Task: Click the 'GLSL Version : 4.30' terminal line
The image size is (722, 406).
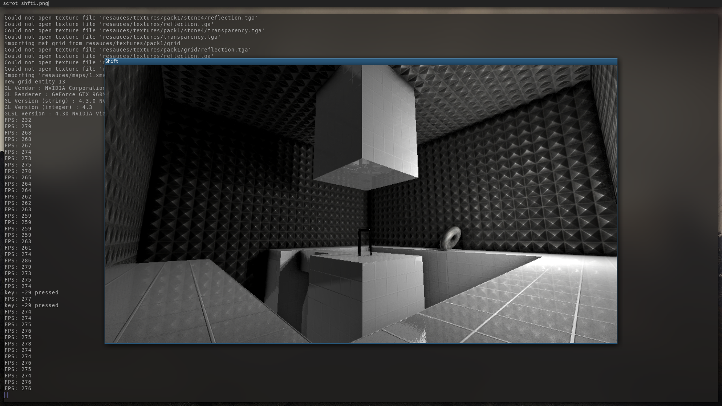Action: click(55, 114)
